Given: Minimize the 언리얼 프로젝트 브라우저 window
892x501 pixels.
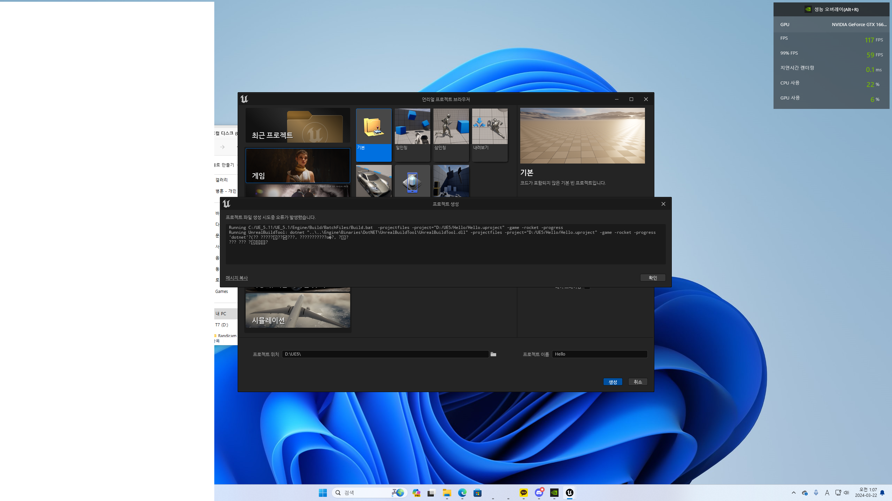Looking at the screenshot, I should pyautogui.click(x=616, y=99).
